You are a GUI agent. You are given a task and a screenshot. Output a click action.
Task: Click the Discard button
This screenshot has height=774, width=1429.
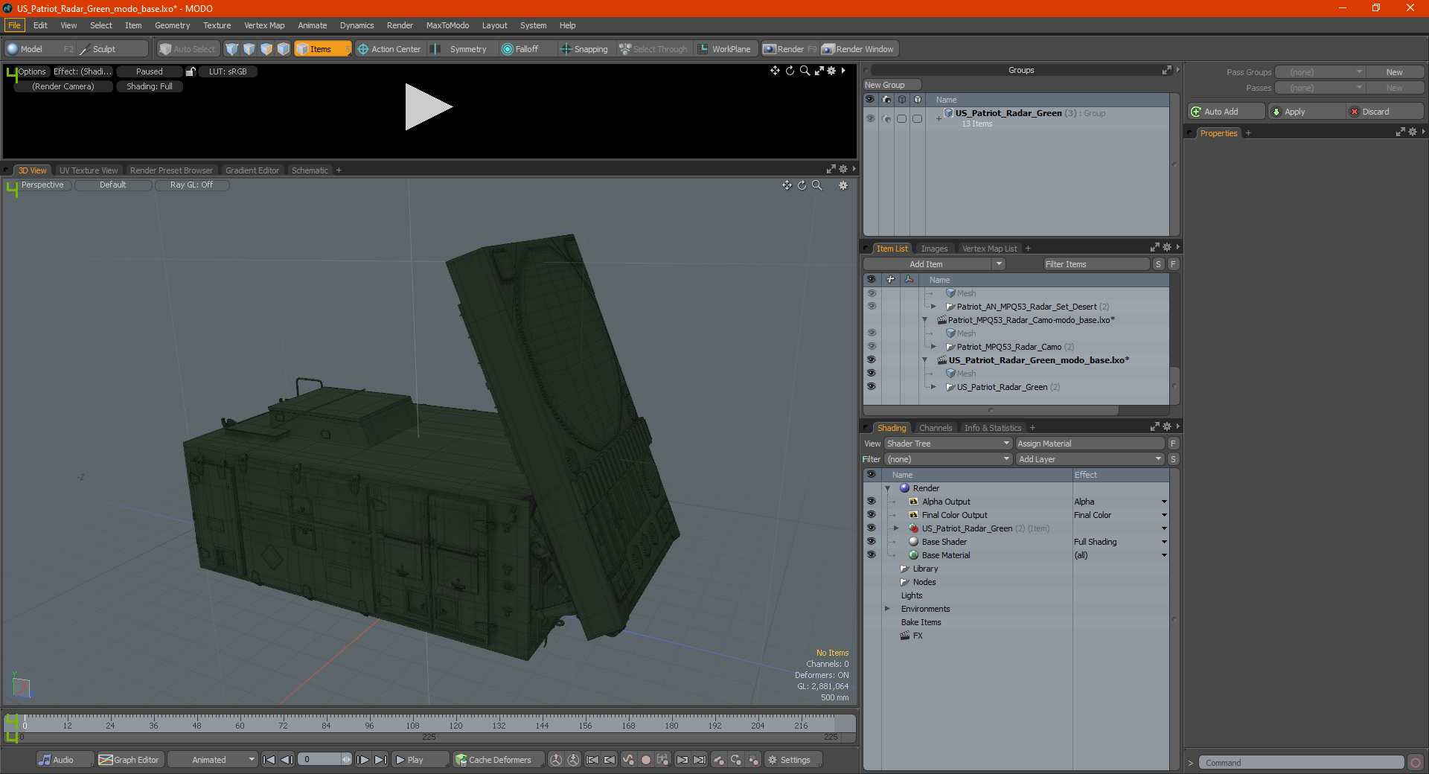coord(1385,112)
